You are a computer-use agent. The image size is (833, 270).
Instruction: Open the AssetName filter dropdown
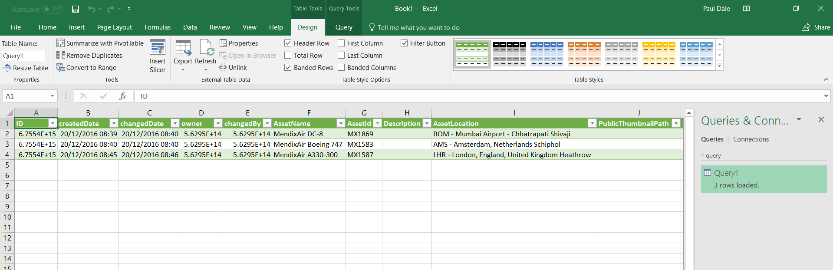(x=341, y=123)
